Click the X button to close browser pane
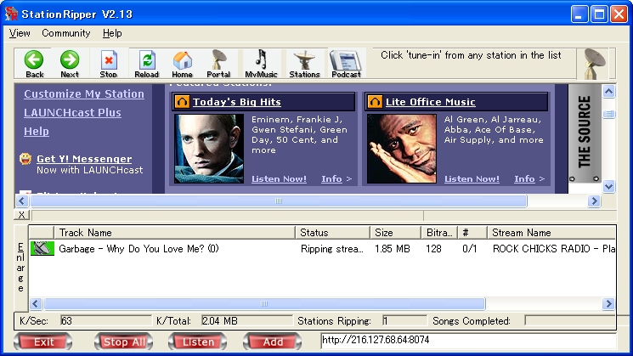Image resolution: width=633 pixels, height=356 pixels. (x=22, y=215)
